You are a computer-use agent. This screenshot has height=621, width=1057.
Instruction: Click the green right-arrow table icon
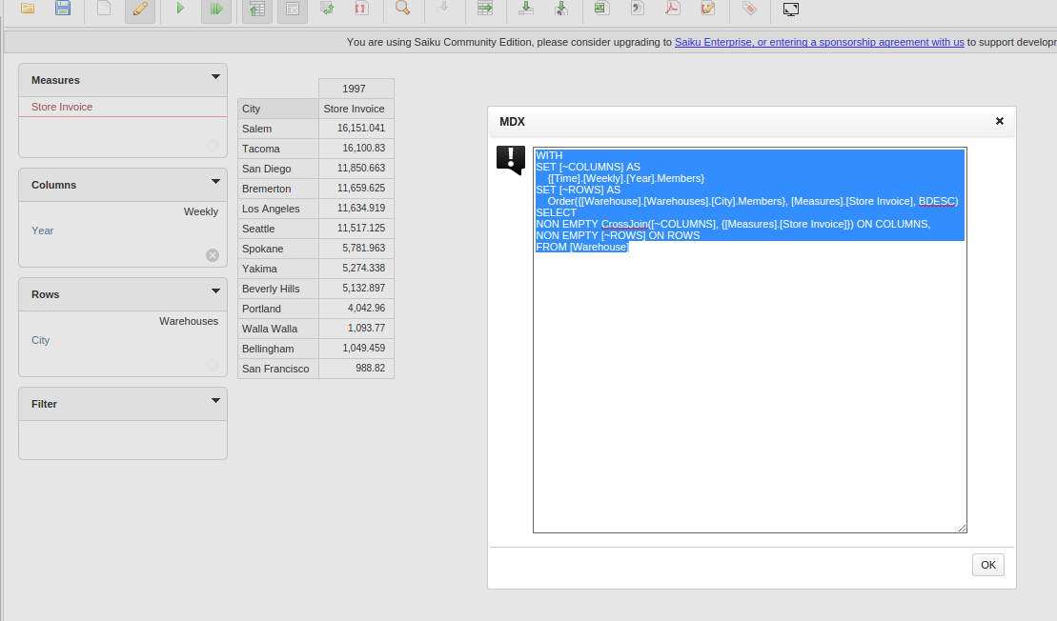click(485, 8)
